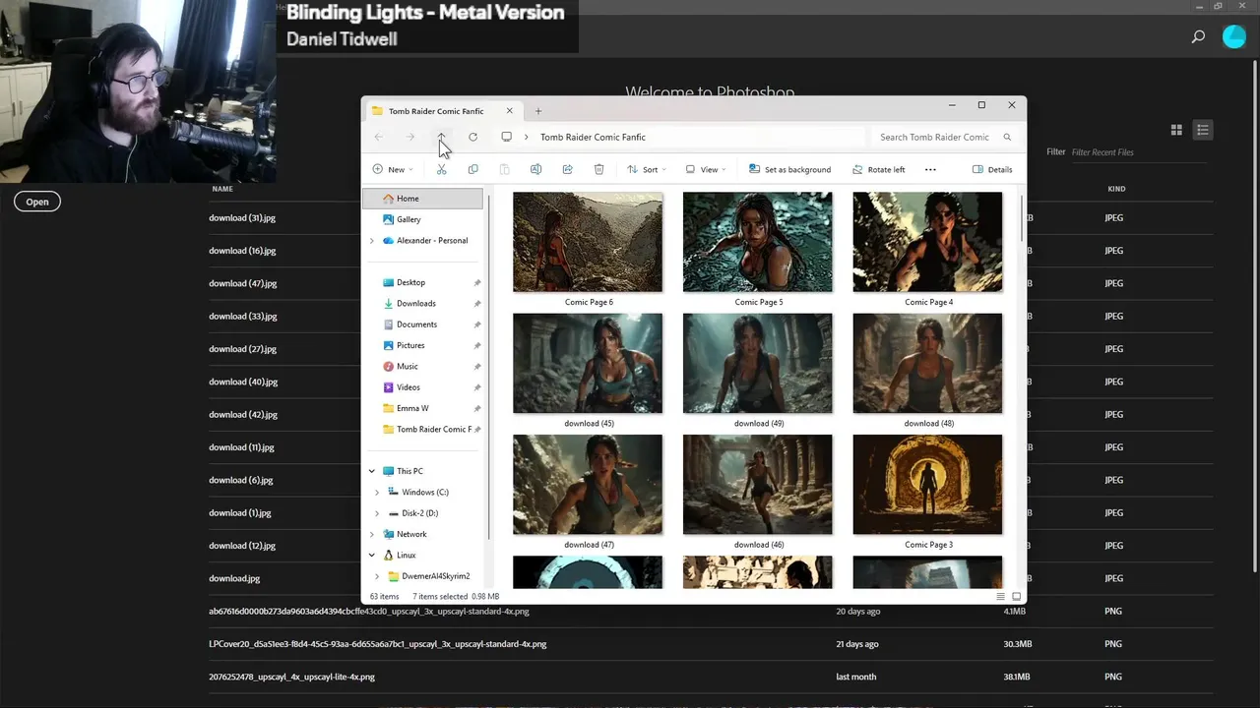Click the Back arrow in Explorer
Screen dimensions: 1260x708
[x=379, y=137]
